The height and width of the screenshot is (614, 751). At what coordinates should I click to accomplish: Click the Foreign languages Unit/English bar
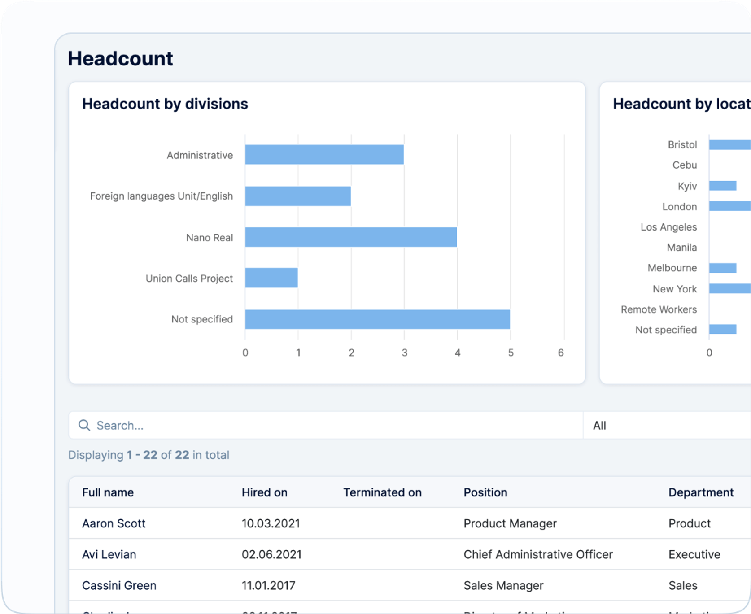click(298, 196)
